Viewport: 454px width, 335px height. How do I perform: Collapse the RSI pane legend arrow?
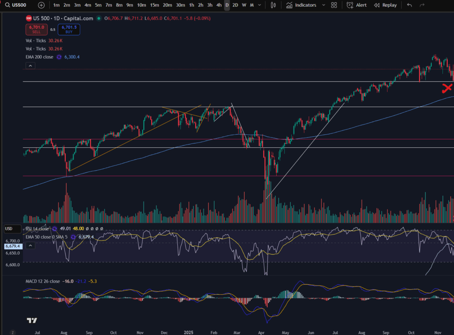[31, 246]
